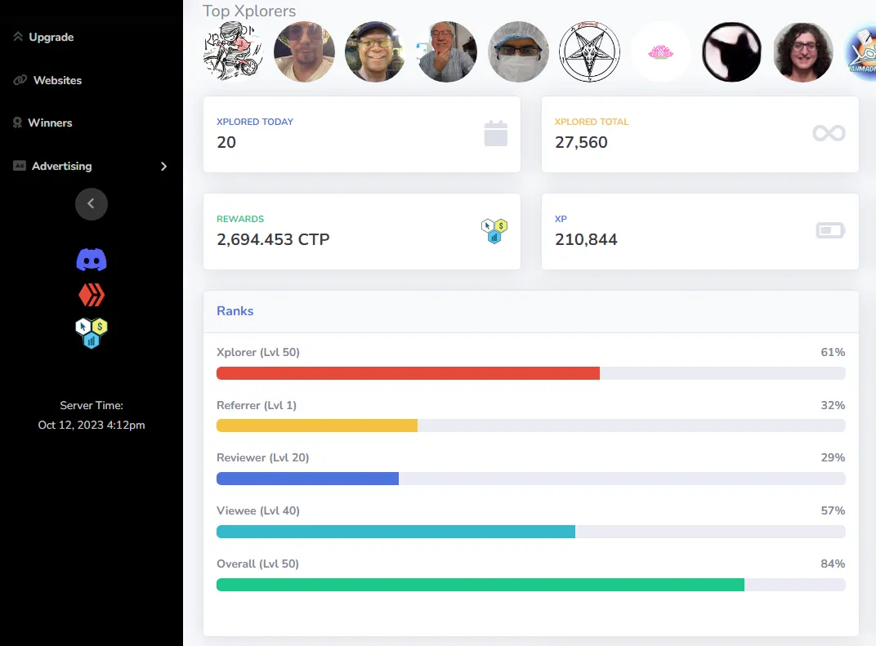Select the pink lotus avatar
This screenshot has height=646, width=876.
[660, 52]
